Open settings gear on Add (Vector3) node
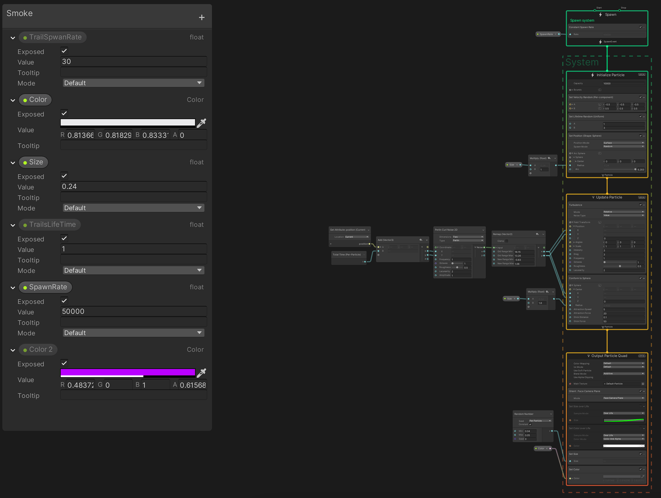The width and height of the screenshot is (661, 498). click(421, 240)
